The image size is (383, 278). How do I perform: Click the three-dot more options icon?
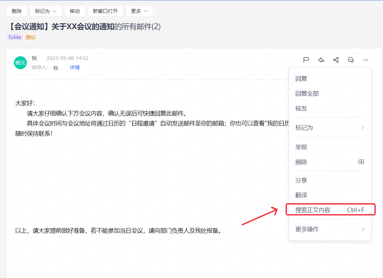[x=366, y=60]
